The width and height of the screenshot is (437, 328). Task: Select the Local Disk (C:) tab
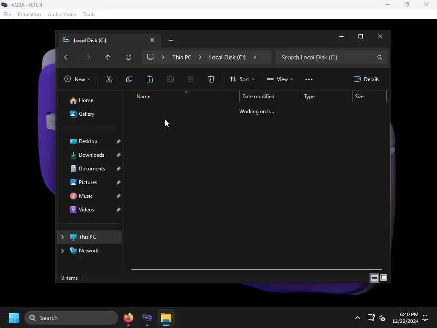pyautogui.click(x=109, y=41)
